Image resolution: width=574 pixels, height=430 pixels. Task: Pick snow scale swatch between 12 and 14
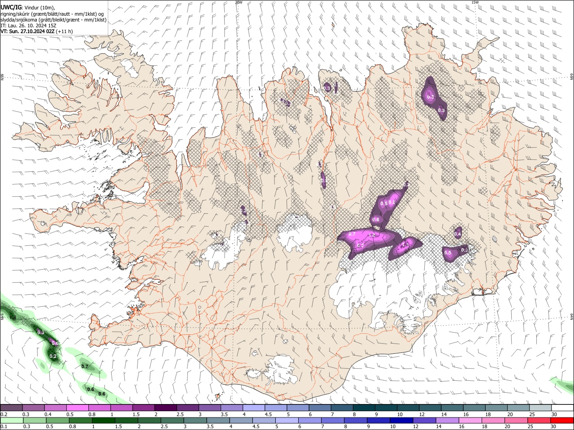point(430,408)
